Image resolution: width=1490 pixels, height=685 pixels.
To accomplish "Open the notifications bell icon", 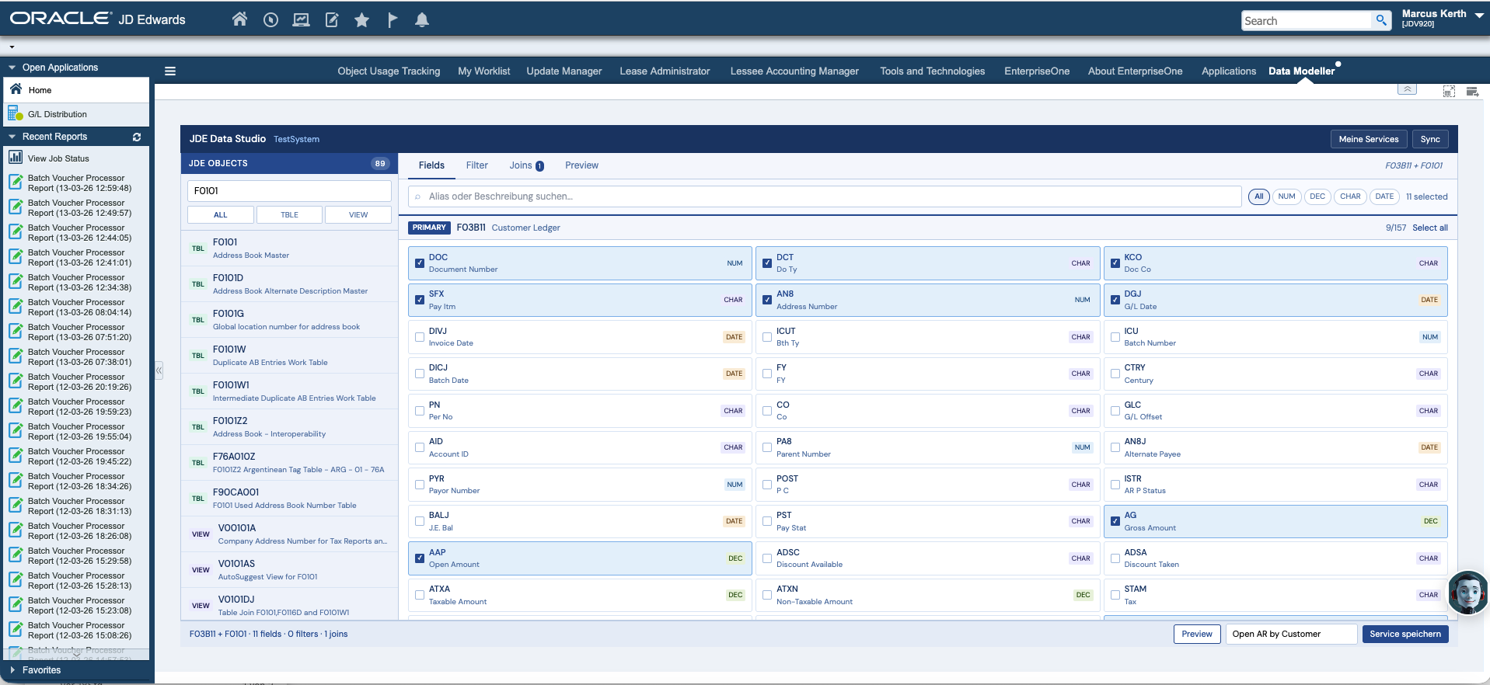I will [422, 20].
